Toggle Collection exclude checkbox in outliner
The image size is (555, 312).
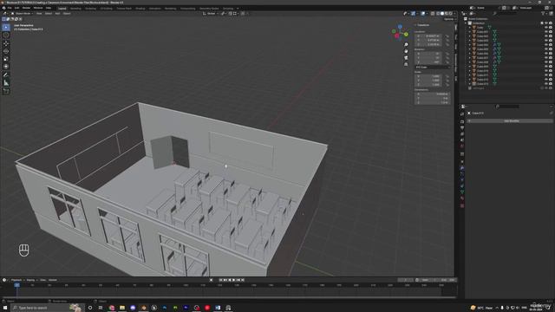[x=542, y=23]
